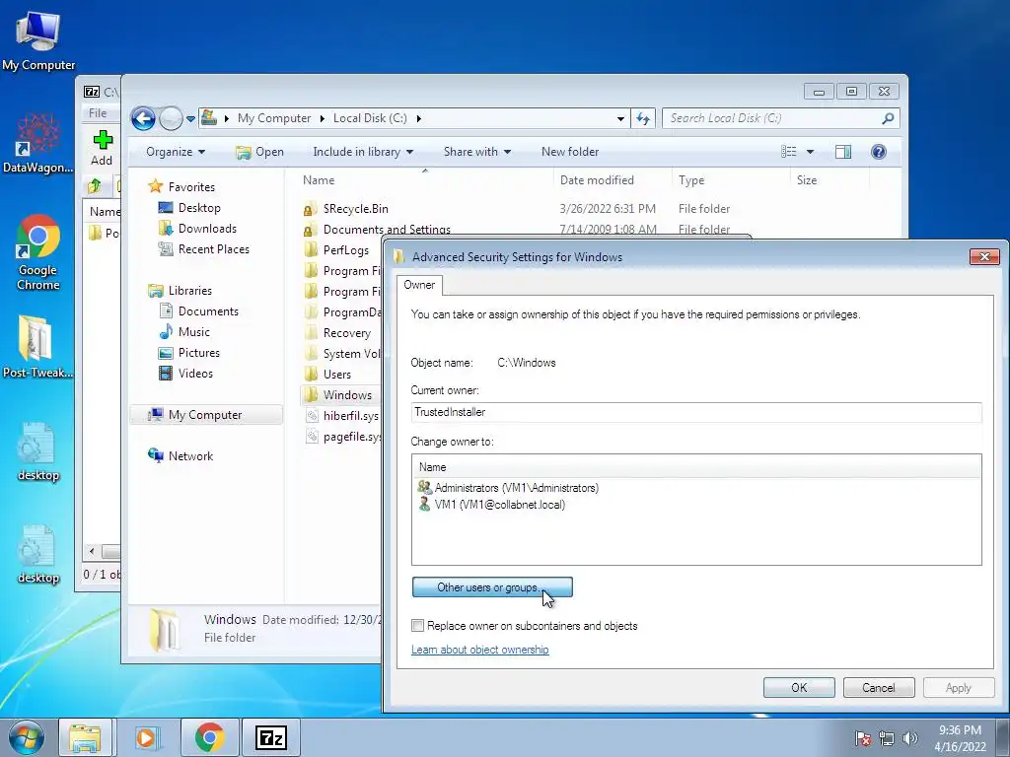Switch to Chrome in the taskbar
The height and width of the screenshot is (757, 1010).
[x=210, y=737]
